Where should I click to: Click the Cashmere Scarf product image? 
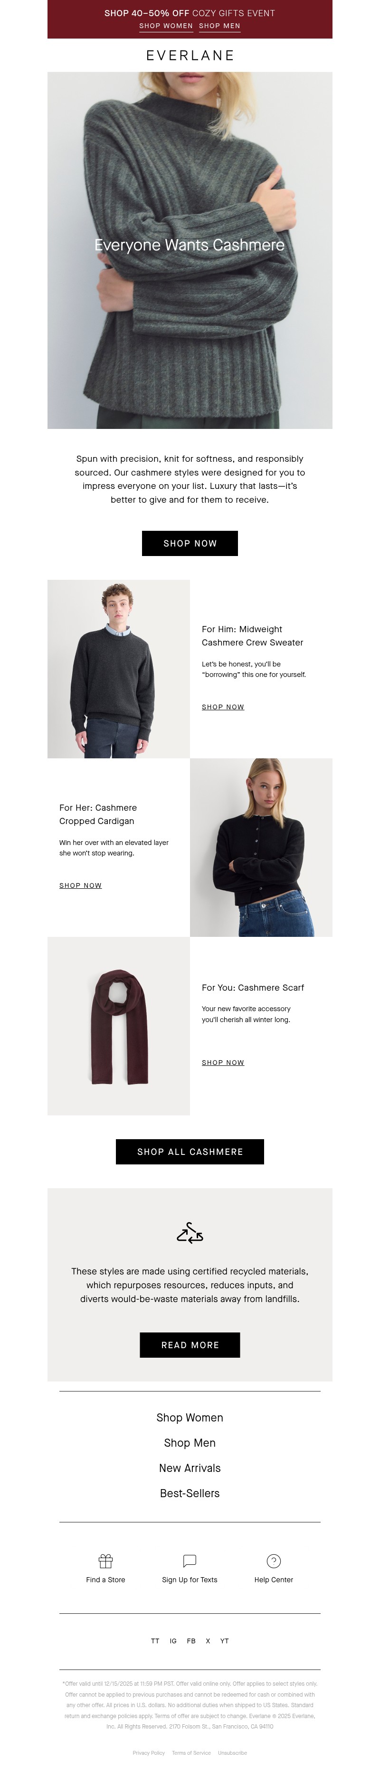tap(119, 1025)
